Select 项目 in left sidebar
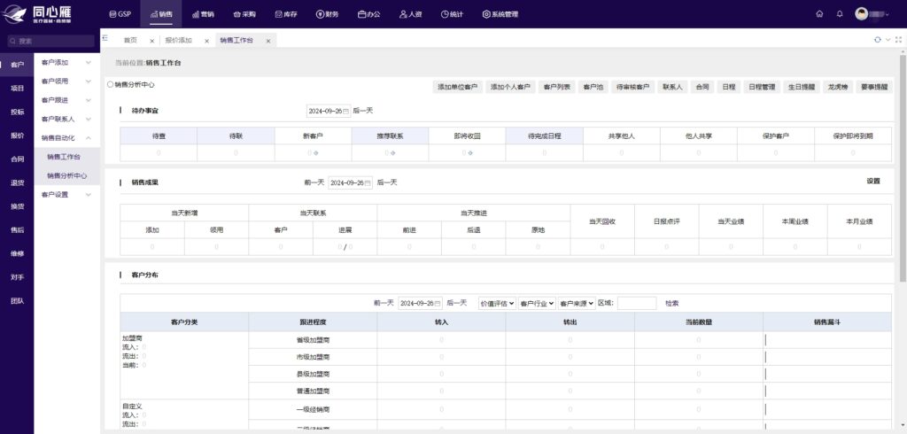907x434 pixels. [x=18, y=88]
